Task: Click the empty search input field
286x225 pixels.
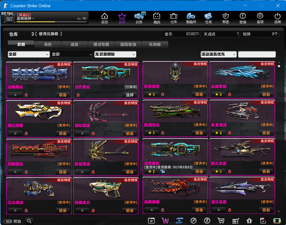Action: tap(257, 54)
